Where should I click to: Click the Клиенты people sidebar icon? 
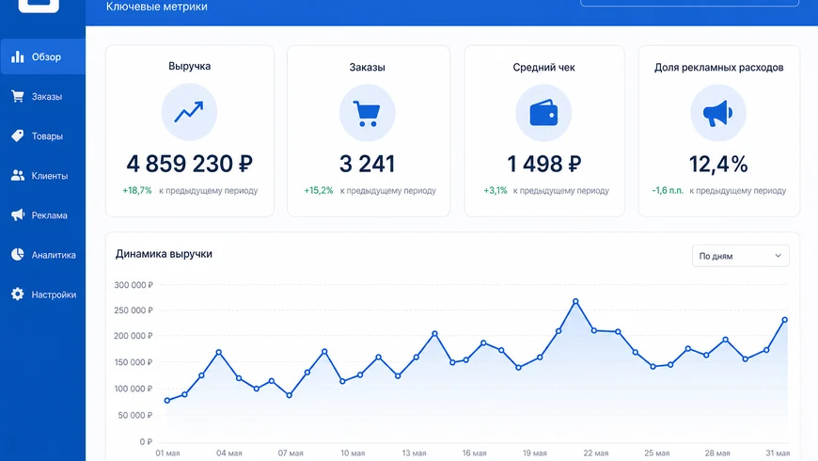pyautogui.click(x=18, y=175)
